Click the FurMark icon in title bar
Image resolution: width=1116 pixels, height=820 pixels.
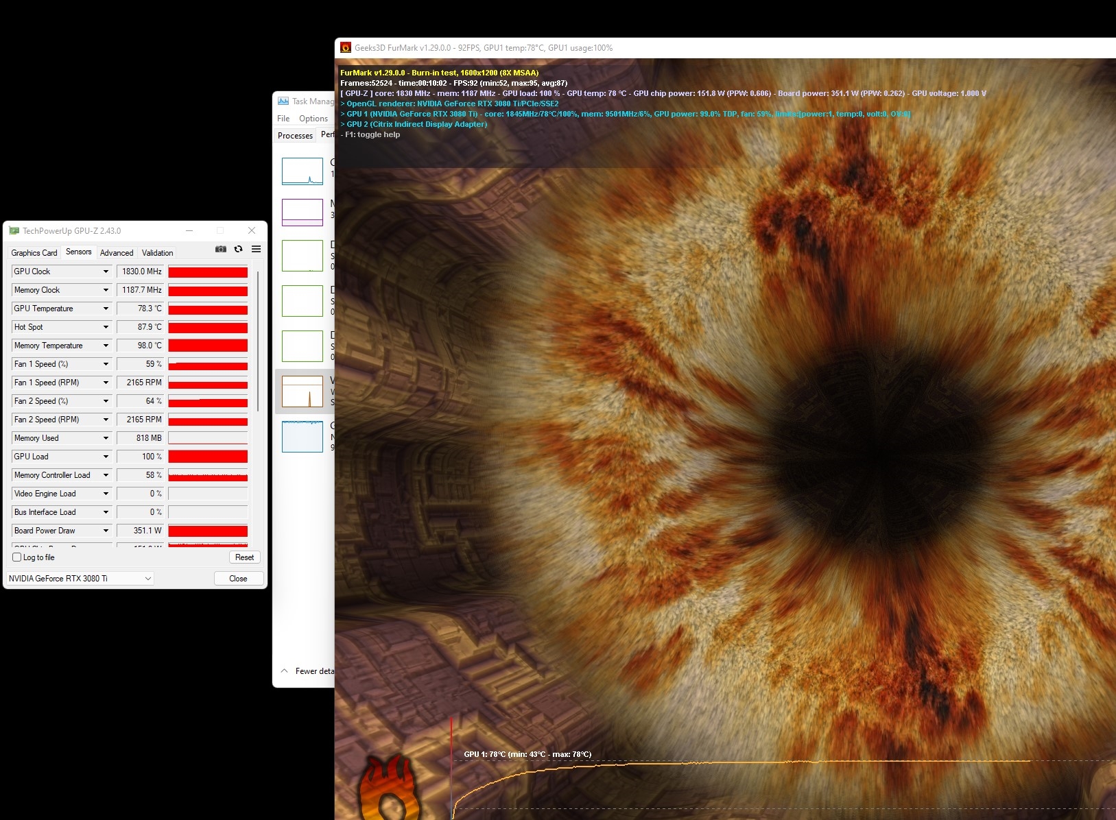[x=346, y=48]
